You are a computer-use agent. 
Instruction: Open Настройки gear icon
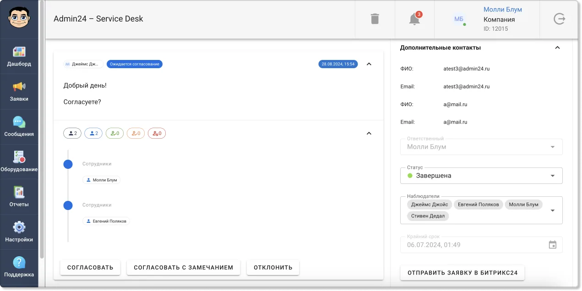pos(19,232)
